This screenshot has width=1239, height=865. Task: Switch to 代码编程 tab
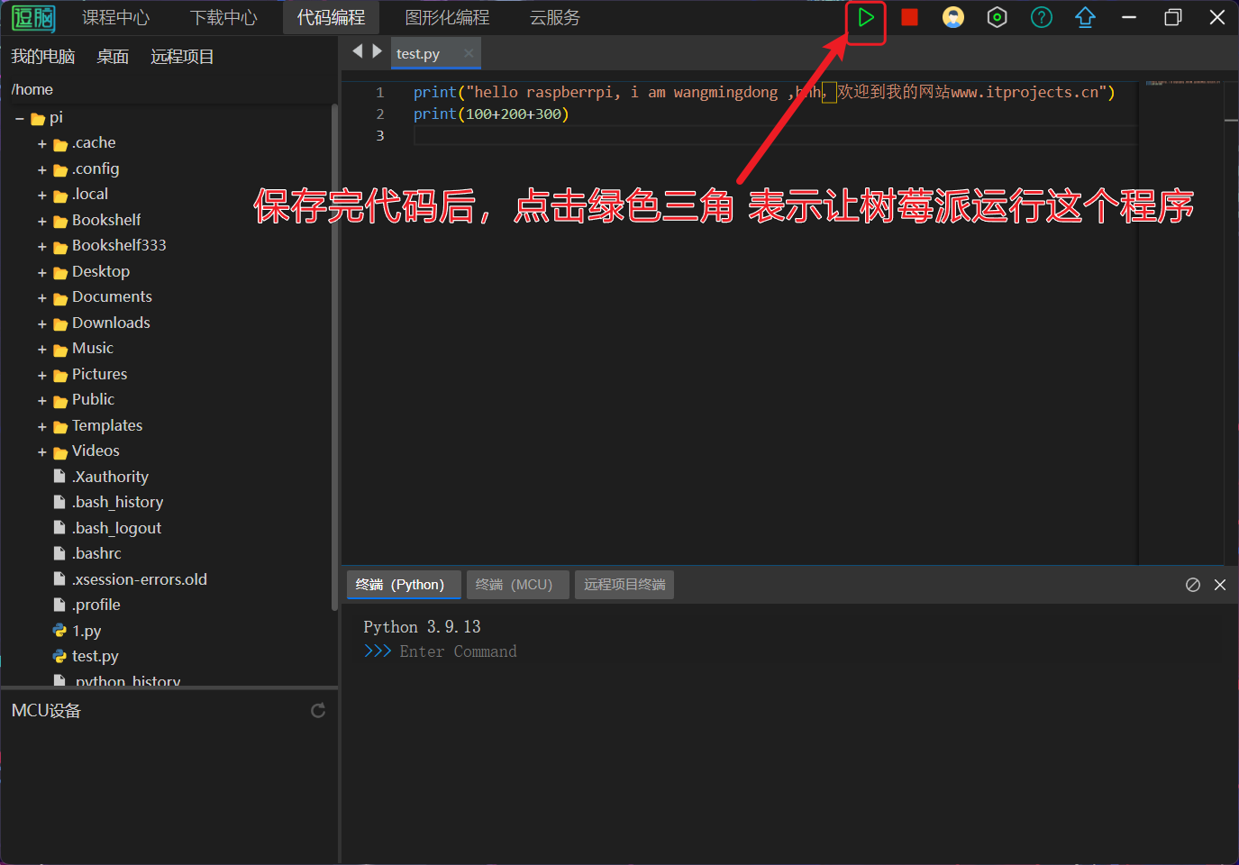click(331, 18)
